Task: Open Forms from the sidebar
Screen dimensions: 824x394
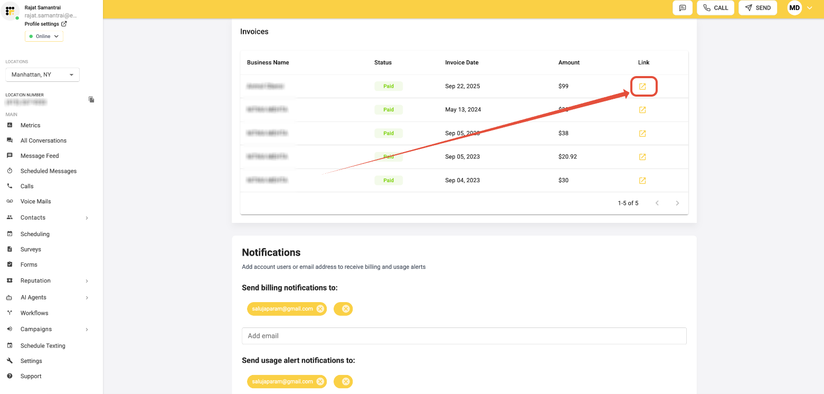Action: [29, 265]
